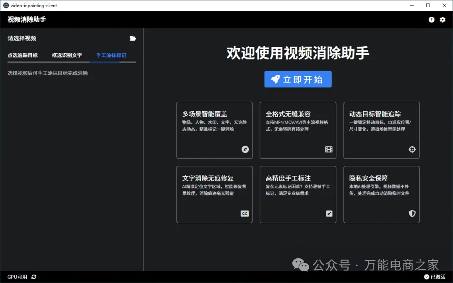
Task: Switch to the 框选识别文字 tab
Action: 67,55
